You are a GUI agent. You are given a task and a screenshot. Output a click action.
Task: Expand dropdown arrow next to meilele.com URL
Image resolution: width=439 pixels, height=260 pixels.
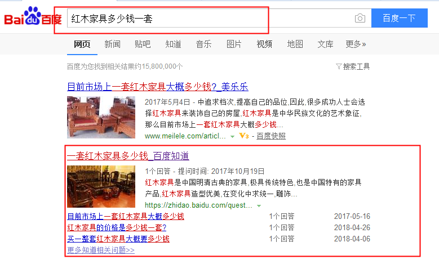pos(232,137)
